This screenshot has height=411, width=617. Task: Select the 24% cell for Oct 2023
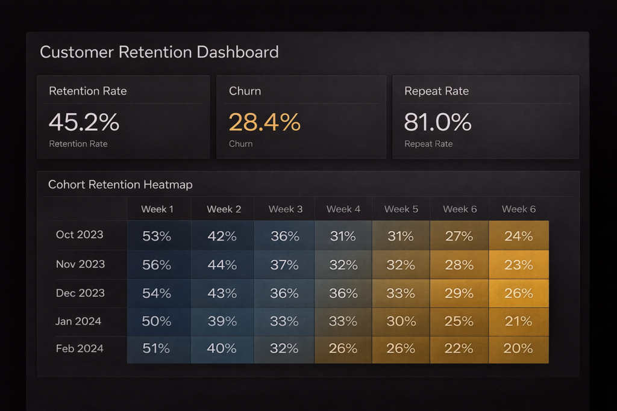518,236
